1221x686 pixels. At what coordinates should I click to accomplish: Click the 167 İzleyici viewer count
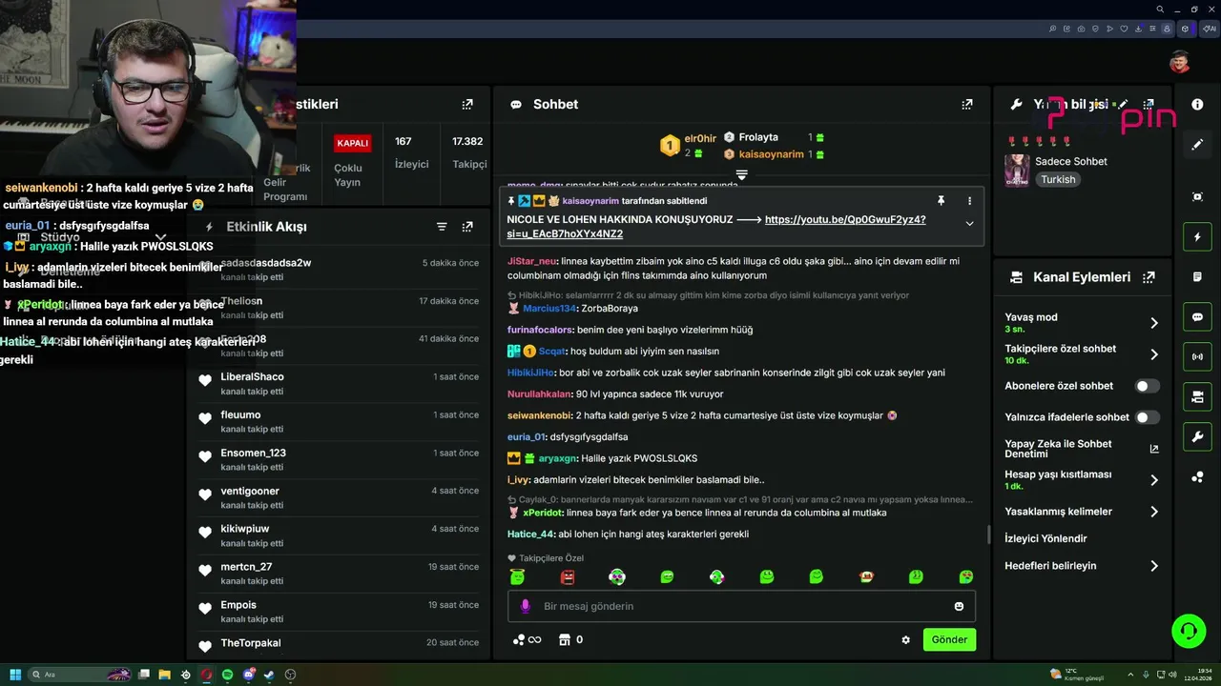tap(412, 152)
